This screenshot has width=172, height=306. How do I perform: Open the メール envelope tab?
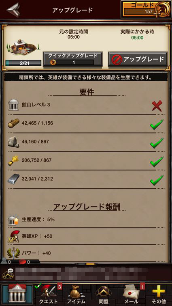tap(131, 294)
